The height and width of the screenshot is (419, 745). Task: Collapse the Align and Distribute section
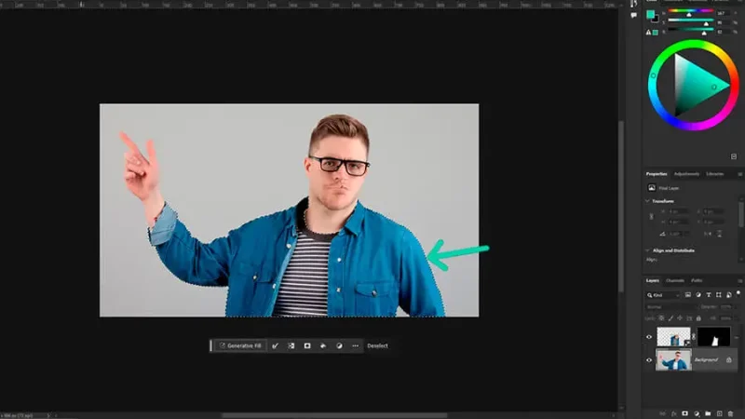point(647,250)
